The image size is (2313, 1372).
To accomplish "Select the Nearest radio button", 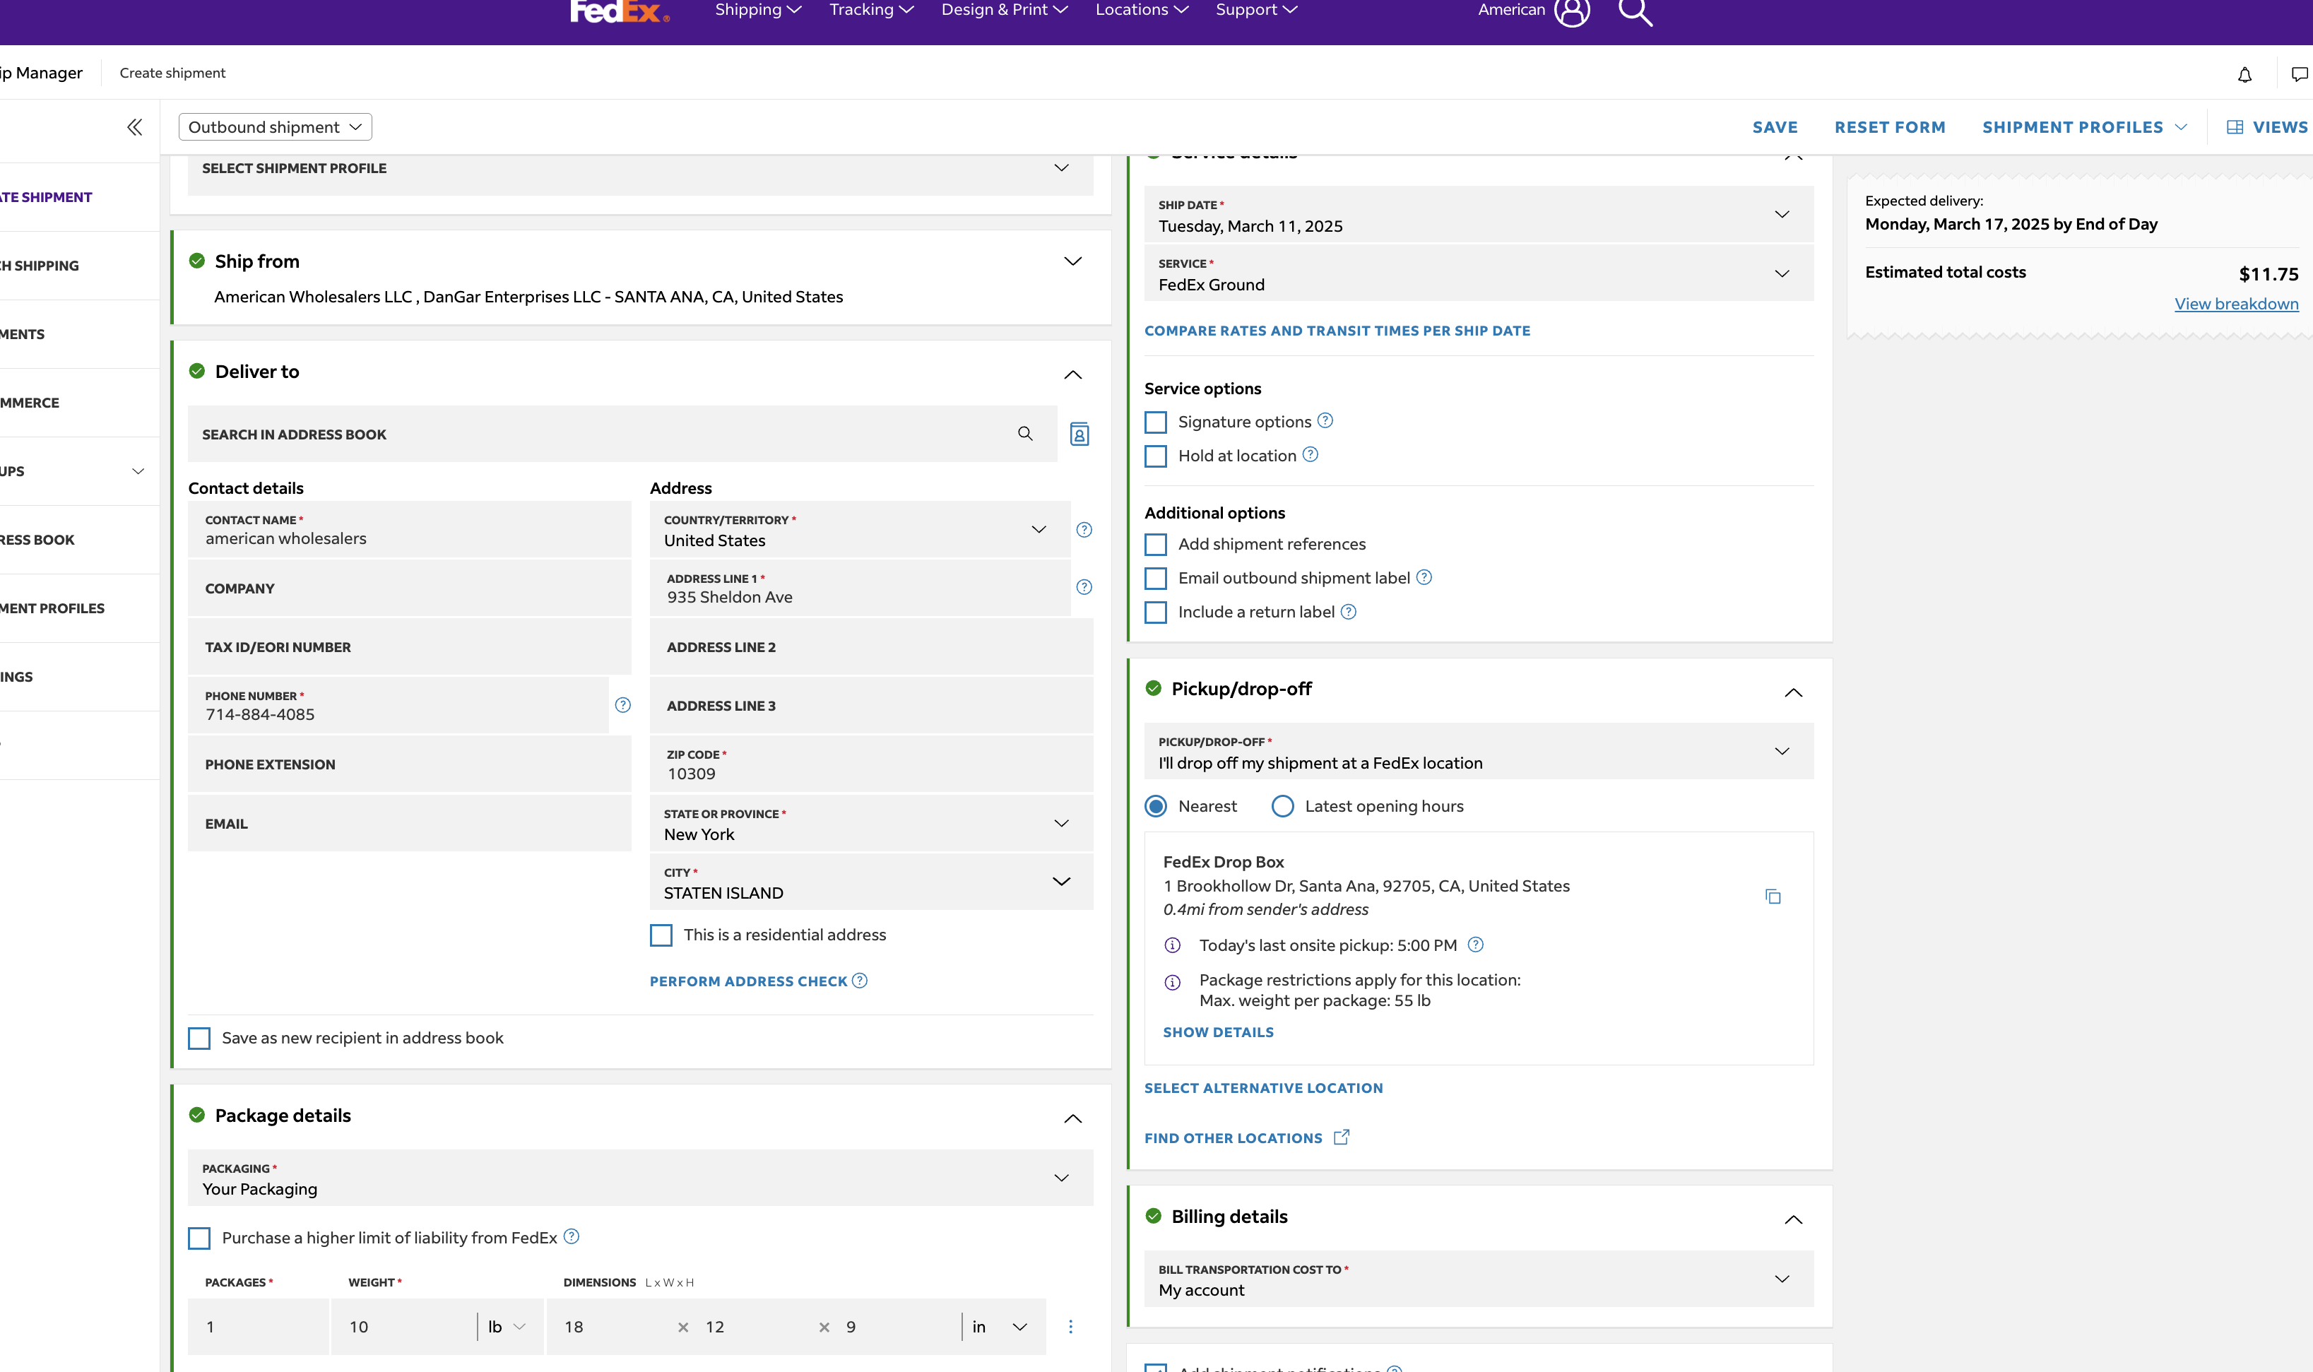I will [x=1156, y=806].
